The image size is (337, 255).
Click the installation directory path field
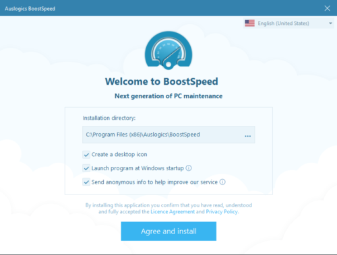(x=168, y=135)
